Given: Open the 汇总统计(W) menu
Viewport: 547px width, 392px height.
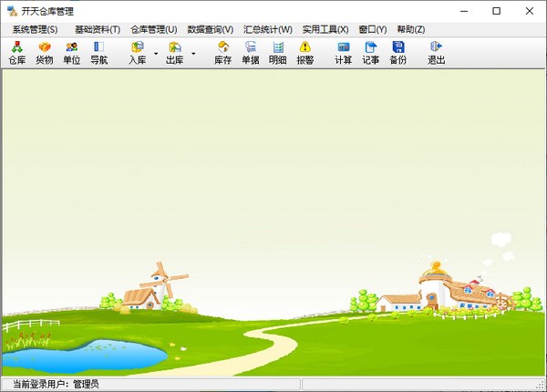Looking at the screenshot, I should (x=267, y=29).
